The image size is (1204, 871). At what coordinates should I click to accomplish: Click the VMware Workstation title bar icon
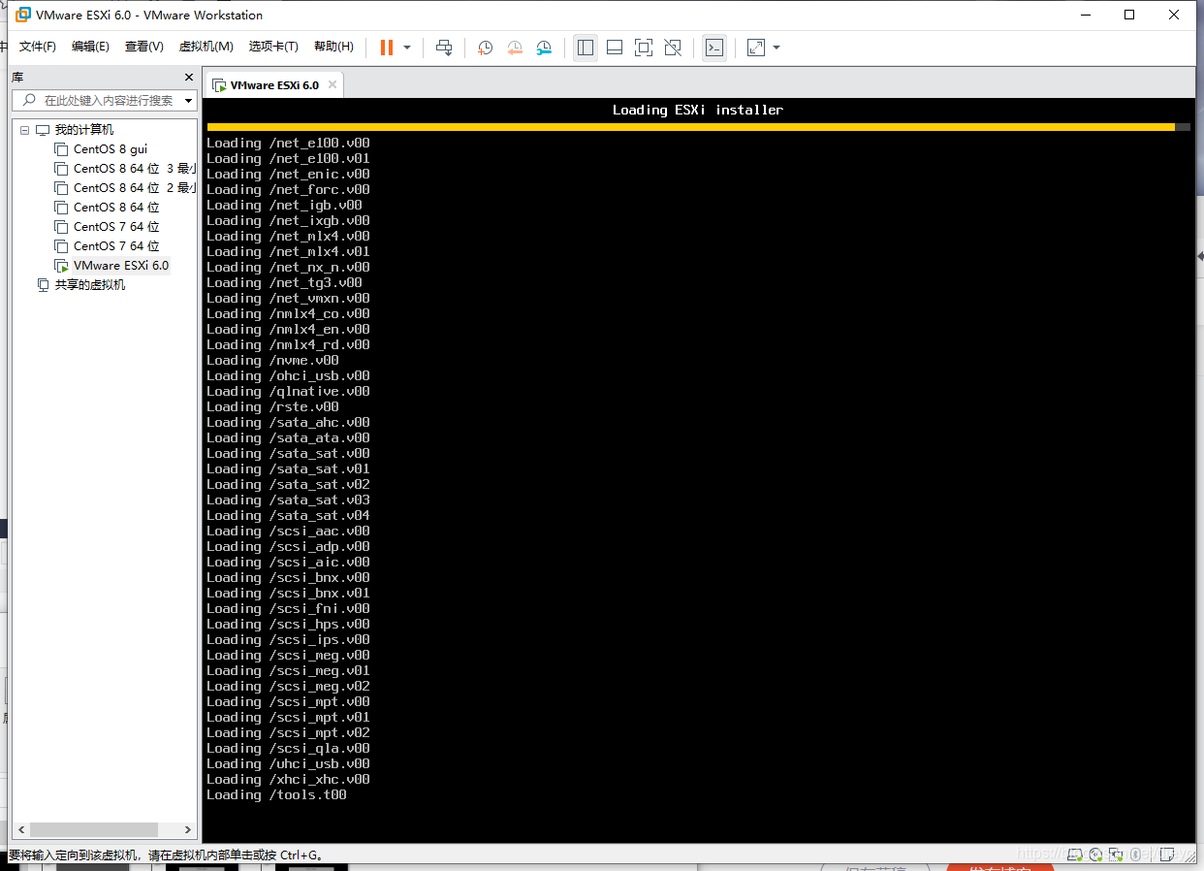click(22, 15)
